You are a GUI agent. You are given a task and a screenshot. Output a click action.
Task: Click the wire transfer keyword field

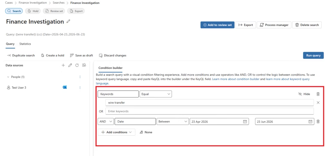tap(209, 103)
